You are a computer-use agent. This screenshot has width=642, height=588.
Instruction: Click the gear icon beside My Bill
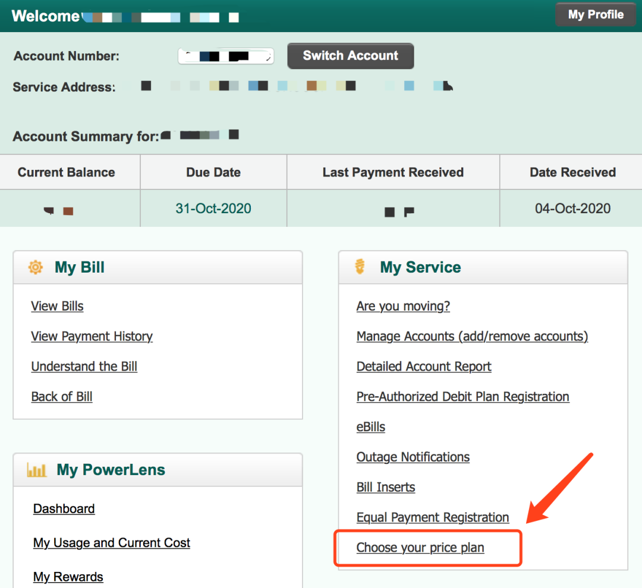[36, 267]
